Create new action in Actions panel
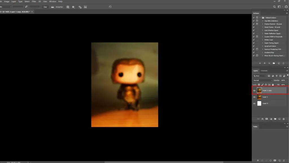The image size is (289, 163). pos(279,63)
